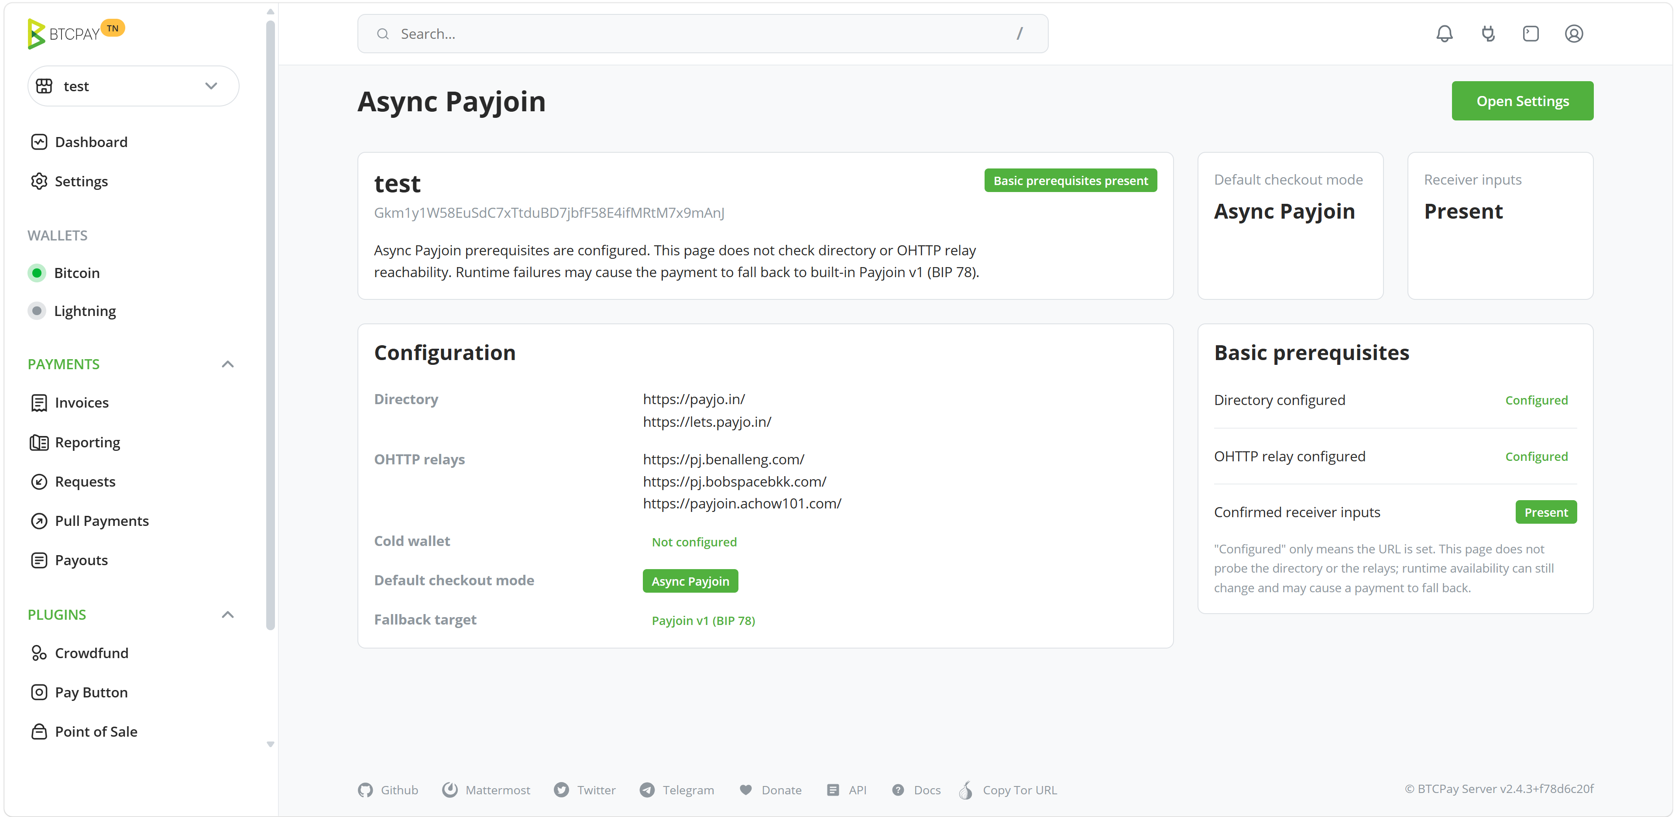Screen dimensions: 1675x817
Task: Click Configured status for OHTTP relay
Action: pyautogui.click(x=1536, y=457)
